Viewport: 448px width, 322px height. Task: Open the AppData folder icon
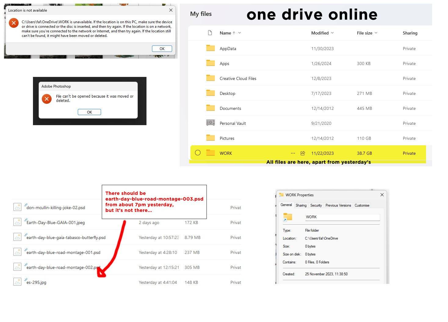point(211,48)
